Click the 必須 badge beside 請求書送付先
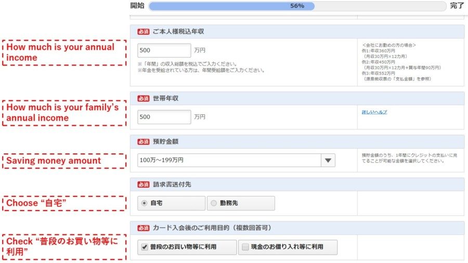The image size is (468, 263). (143, 185)
